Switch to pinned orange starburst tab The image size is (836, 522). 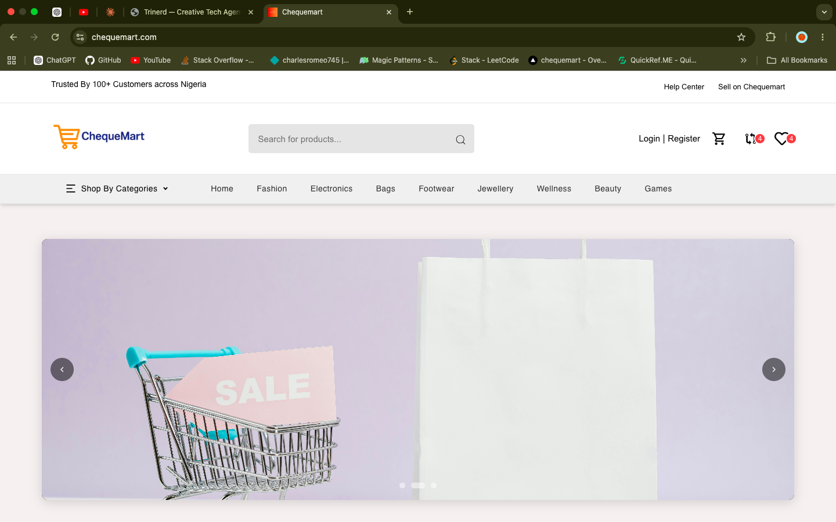click(110, 12)
